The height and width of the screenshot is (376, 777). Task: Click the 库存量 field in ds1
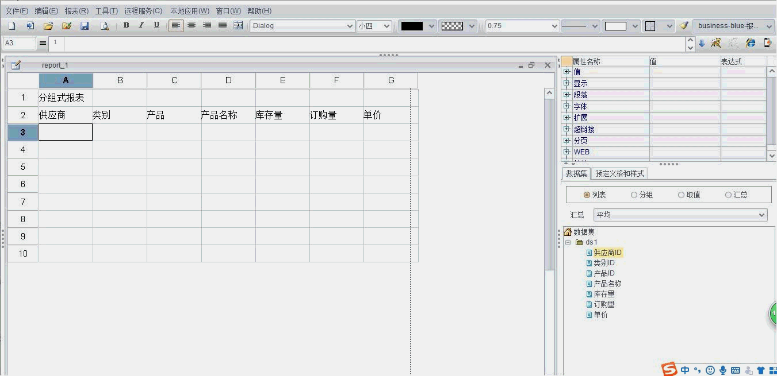pyautogui.click(x=604, y=294)
